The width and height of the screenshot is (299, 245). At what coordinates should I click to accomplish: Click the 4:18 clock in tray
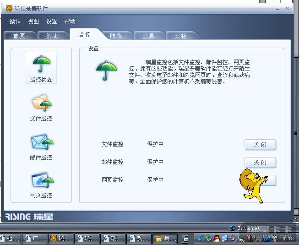288,239
